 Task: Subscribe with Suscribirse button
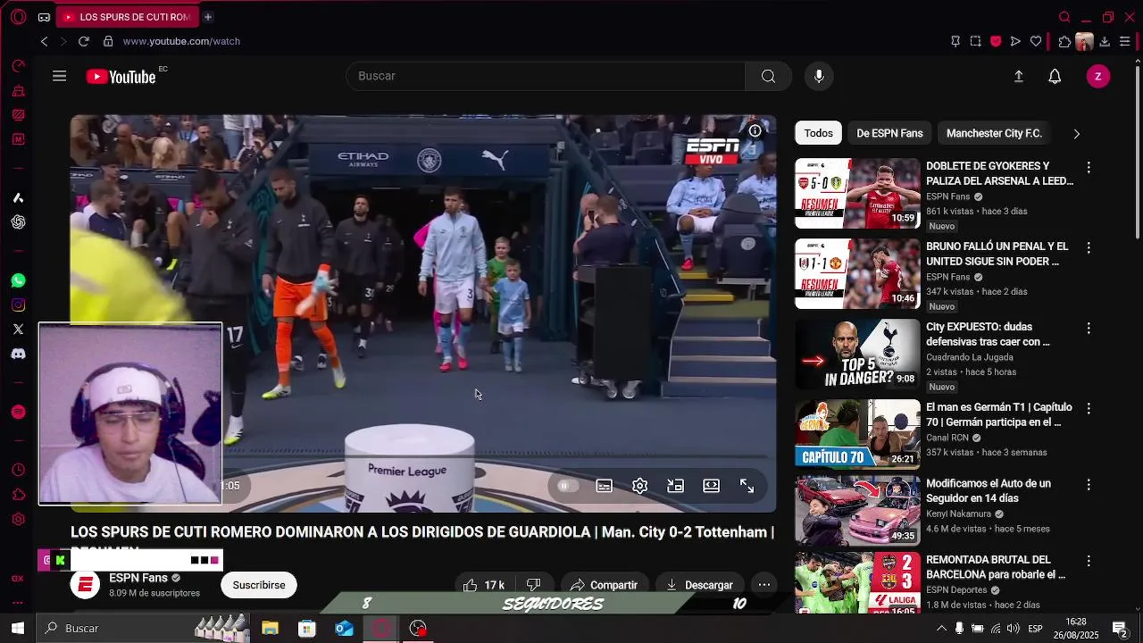(259, 585)
